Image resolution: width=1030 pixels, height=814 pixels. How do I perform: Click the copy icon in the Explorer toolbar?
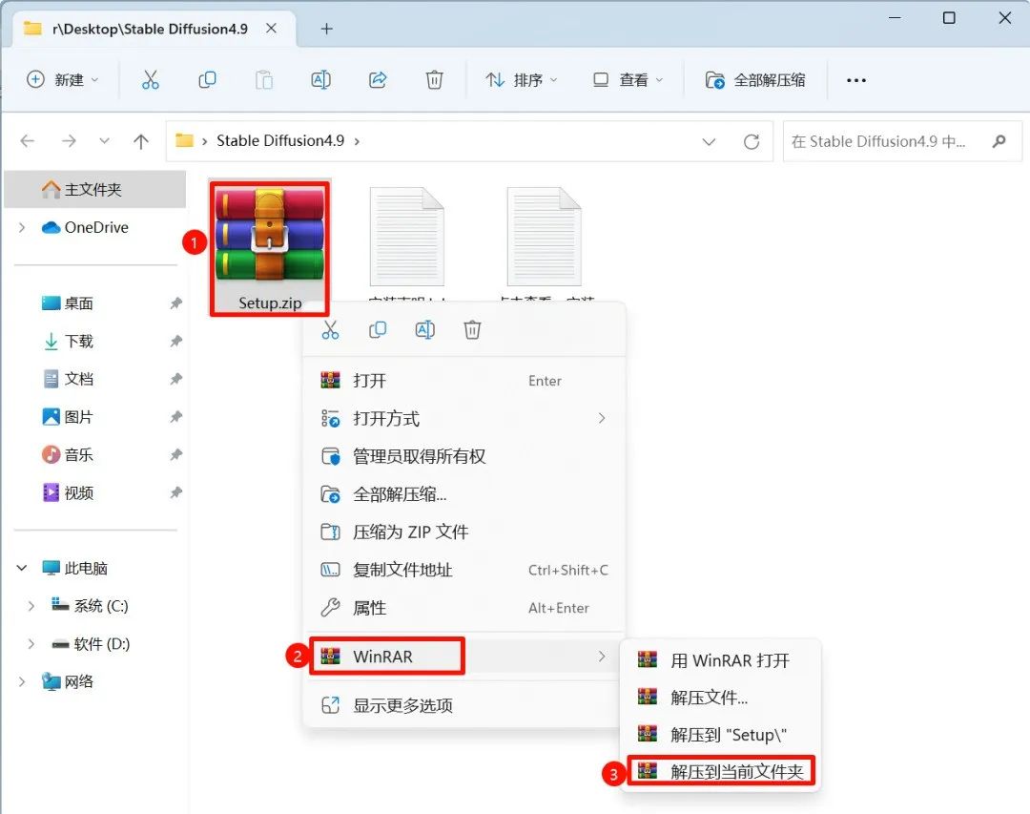coord(206,79)
